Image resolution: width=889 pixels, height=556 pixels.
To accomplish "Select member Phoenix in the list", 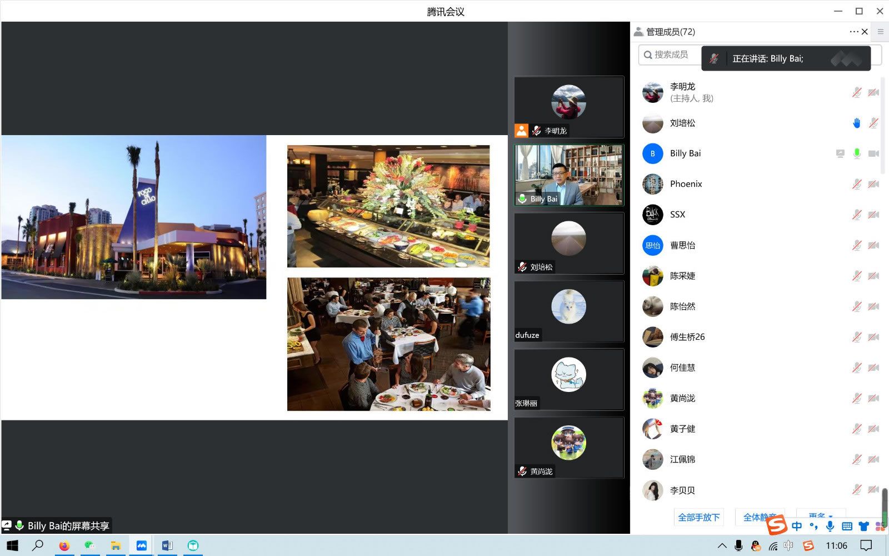I will coord(758,184).
